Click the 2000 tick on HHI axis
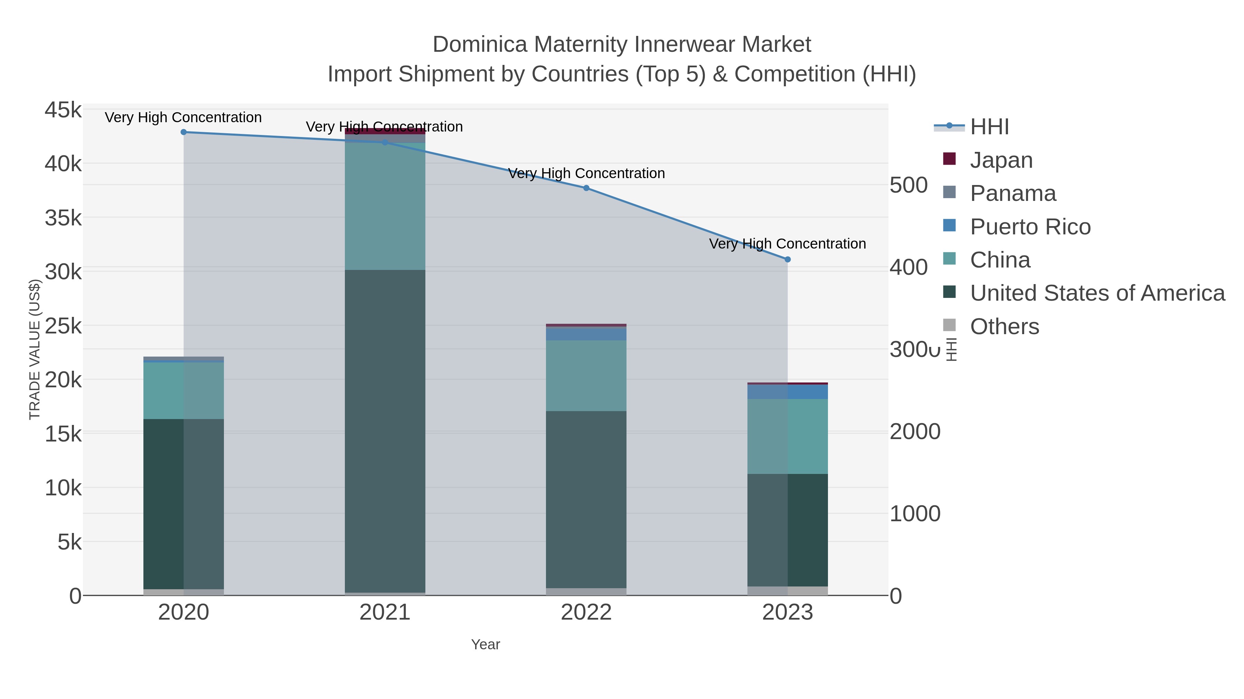 (x=915, y=431)
